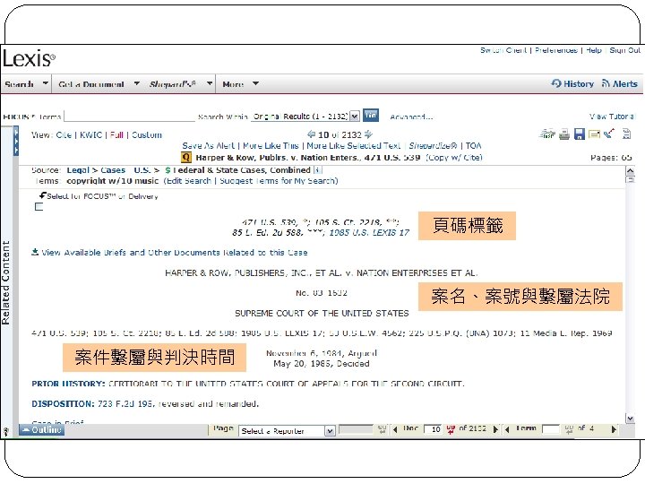Screen dimensions: 645x484
Task: Click the Switch Client link
Action: (503, 50)
